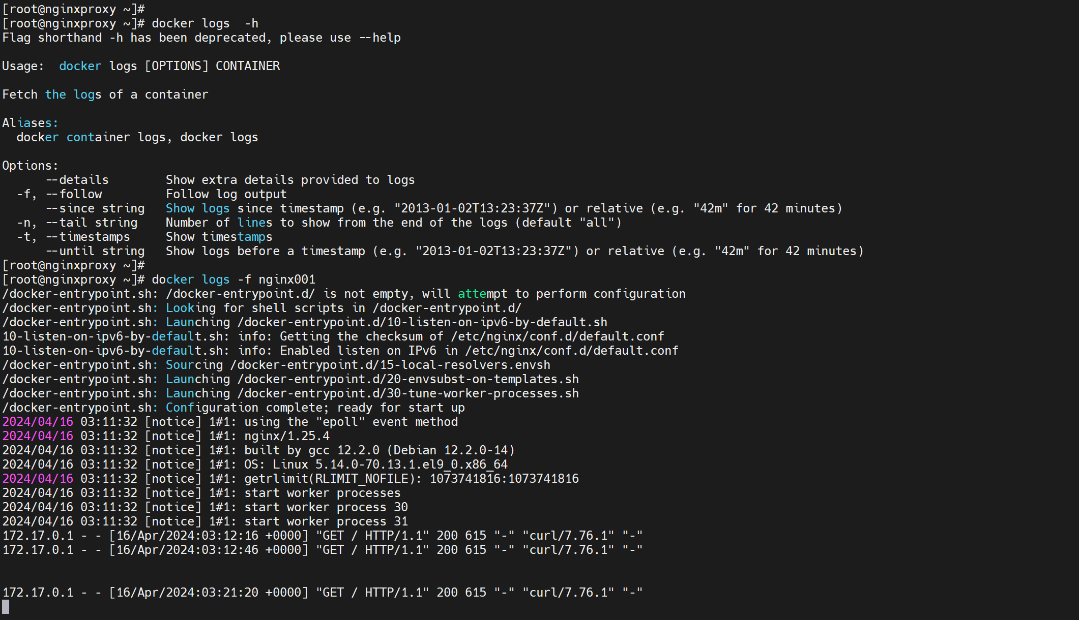This screenshot has width=1079, height=620.
Task: Click "nginx001" in the docker logs command
Action: (287, 280)
